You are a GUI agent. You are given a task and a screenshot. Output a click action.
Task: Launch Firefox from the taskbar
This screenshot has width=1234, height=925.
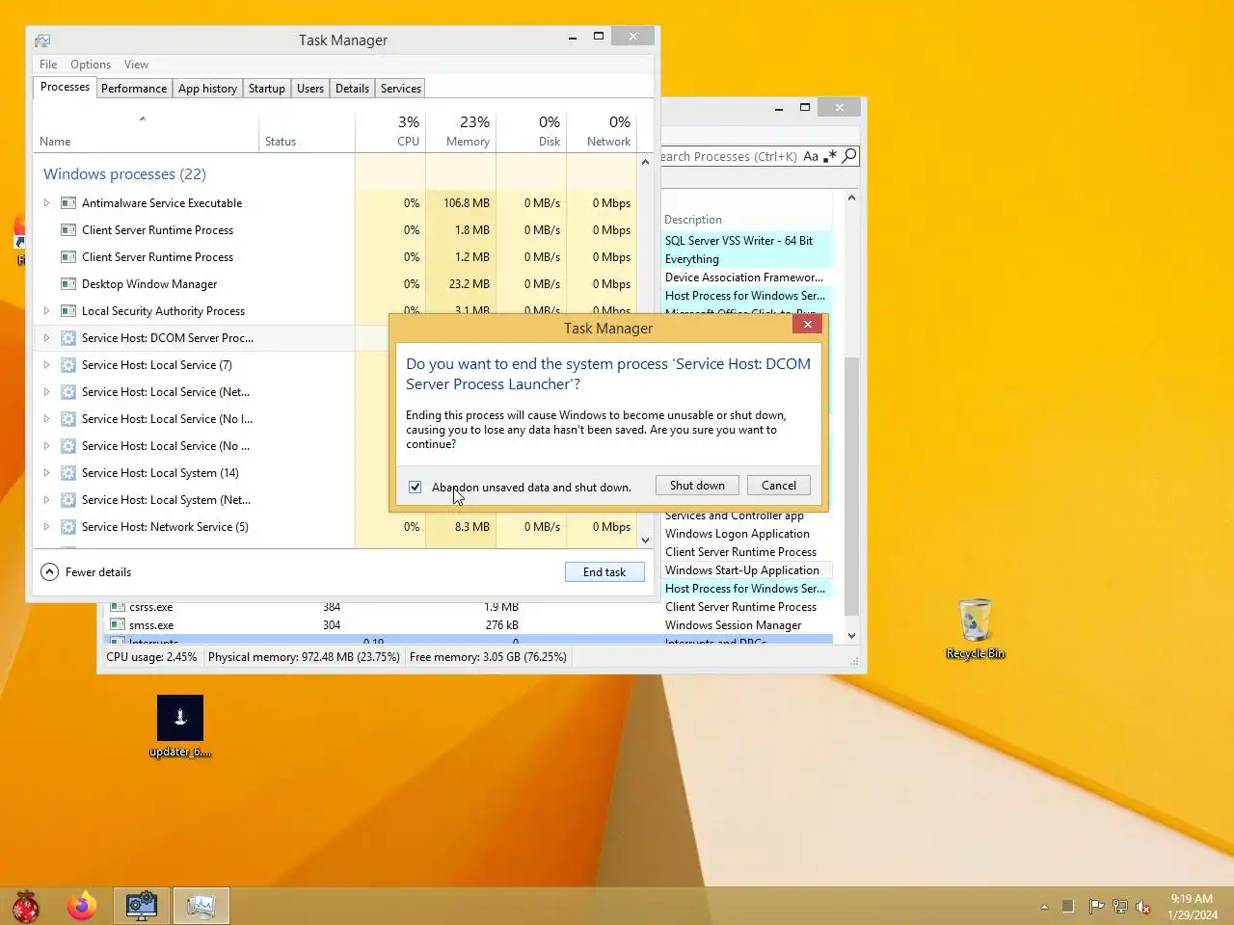82,906
